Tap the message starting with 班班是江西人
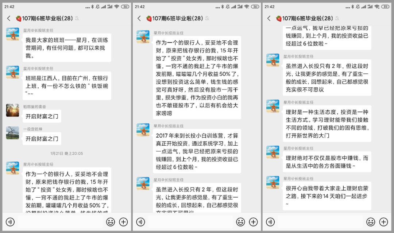This screenshot has height=233, width=394. tap(67, 86)
